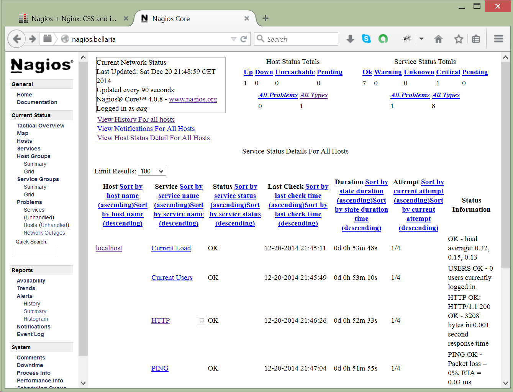Open the URL history dropdown arrow
This screenshot has height=392, width=513.
pyautogui.click(x=233, y=39)
